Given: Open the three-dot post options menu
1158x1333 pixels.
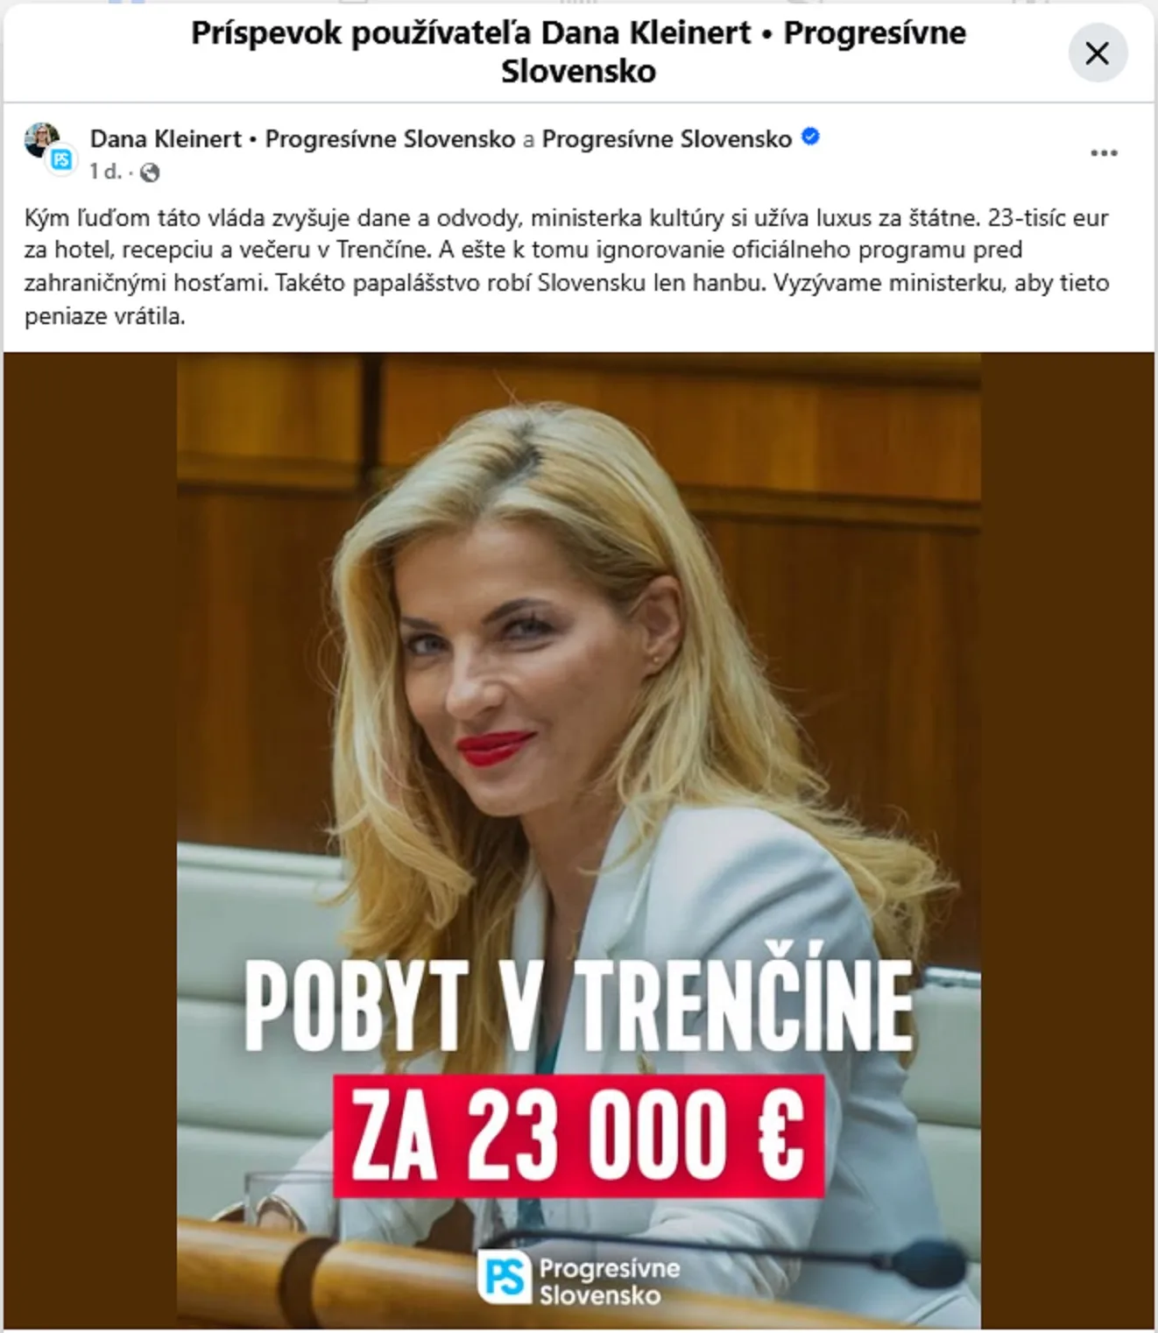Looking at the screenshot, I should (1104, 153).
